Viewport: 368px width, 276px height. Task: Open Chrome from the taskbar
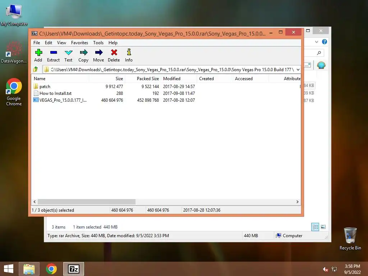[x=51, y=269]
